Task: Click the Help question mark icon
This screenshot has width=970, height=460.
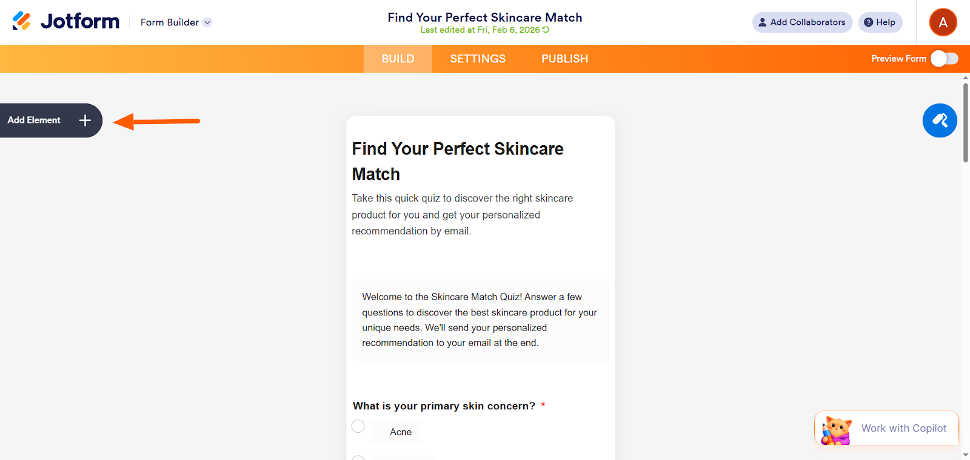Action: coord(869,22)
